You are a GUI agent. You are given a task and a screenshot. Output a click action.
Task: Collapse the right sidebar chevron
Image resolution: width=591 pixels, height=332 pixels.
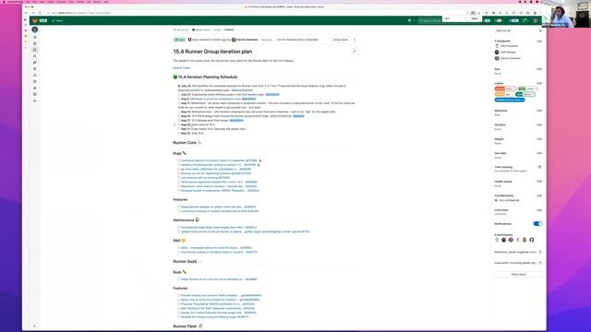540,30
